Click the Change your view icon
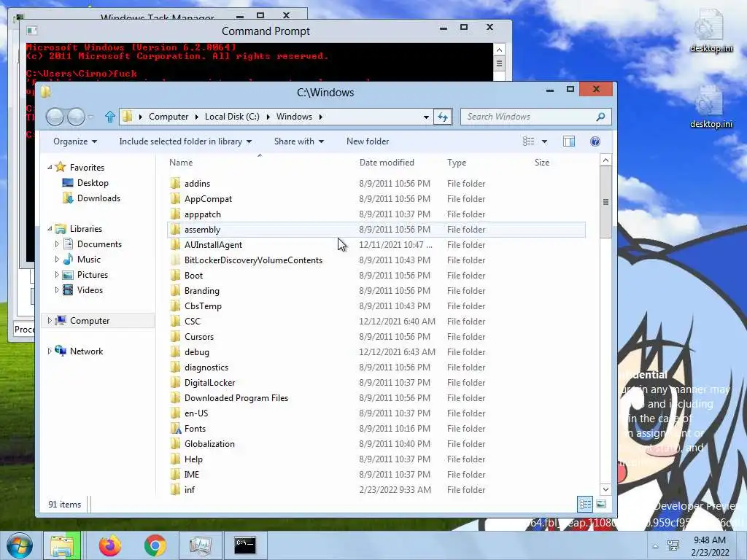Image resolution: width=747 pixels, height=560 pixels. [x=528, y=141]
